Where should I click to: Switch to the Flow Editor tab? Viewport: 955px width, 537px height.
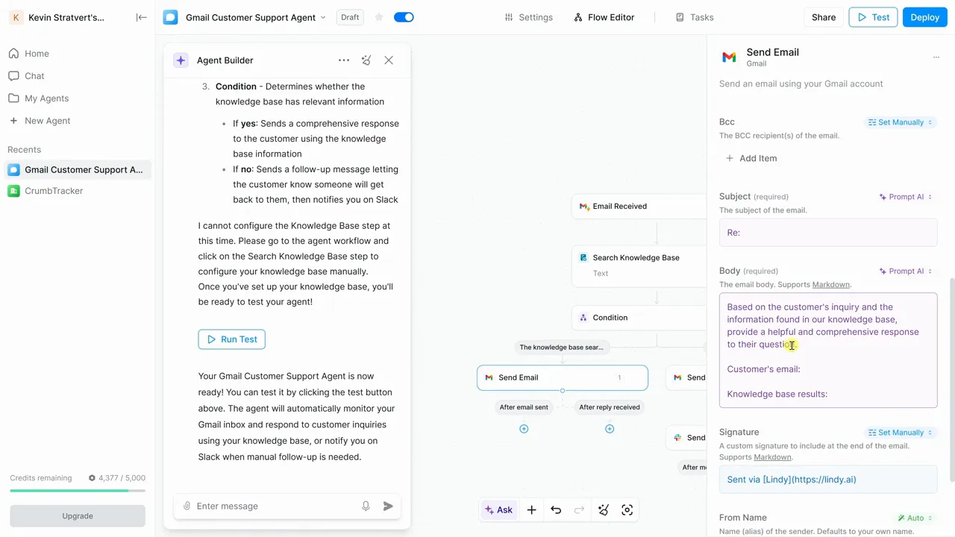tap(604, 17)
